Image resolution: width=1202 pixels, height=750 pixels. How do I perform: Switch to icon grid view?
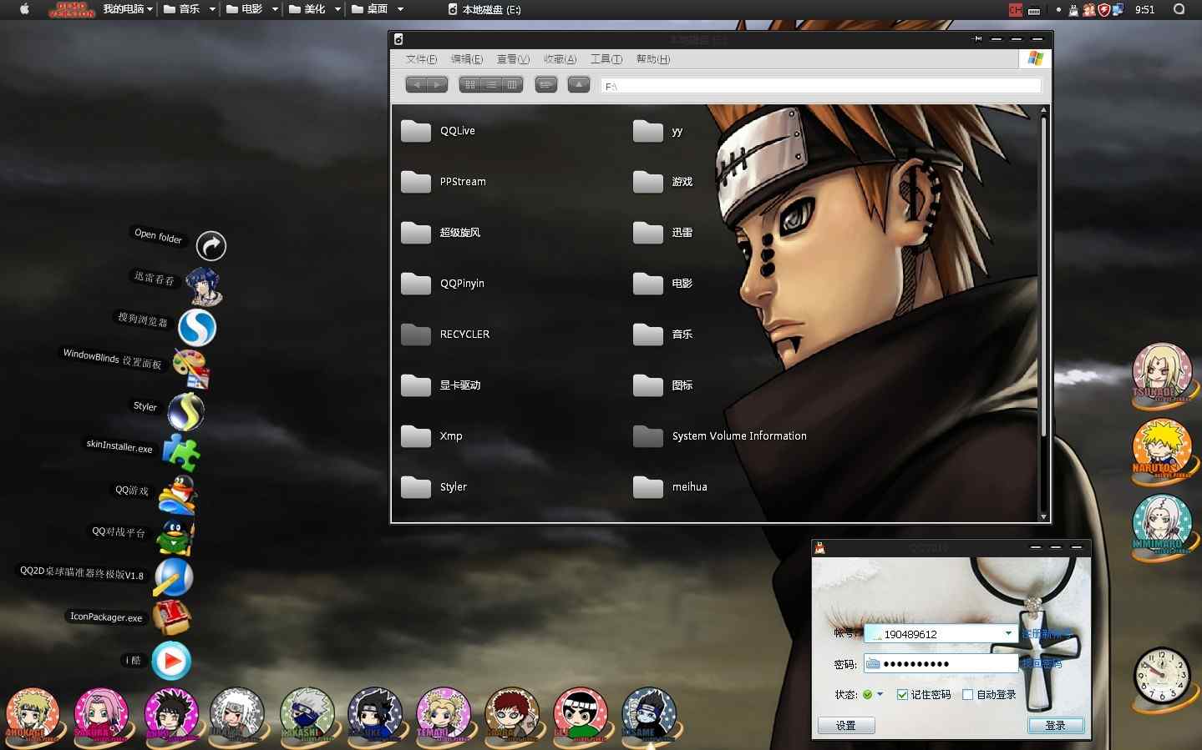coord(470,84)
